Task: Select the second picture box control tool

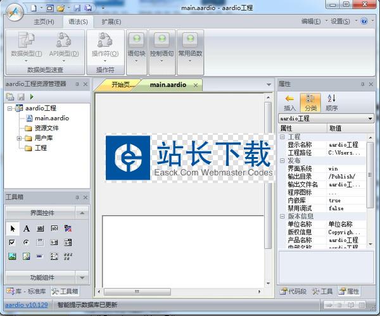Action: [27, 256]
